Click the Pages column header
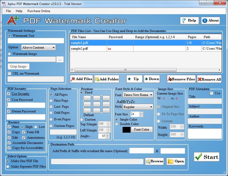This screenshot has width=228, height=176. [x=194, y=37]
